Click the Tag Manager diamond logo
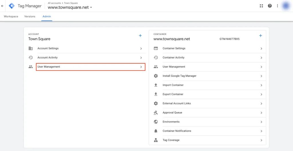Viewport: 293px width, 151px height. tap(12, 6)
